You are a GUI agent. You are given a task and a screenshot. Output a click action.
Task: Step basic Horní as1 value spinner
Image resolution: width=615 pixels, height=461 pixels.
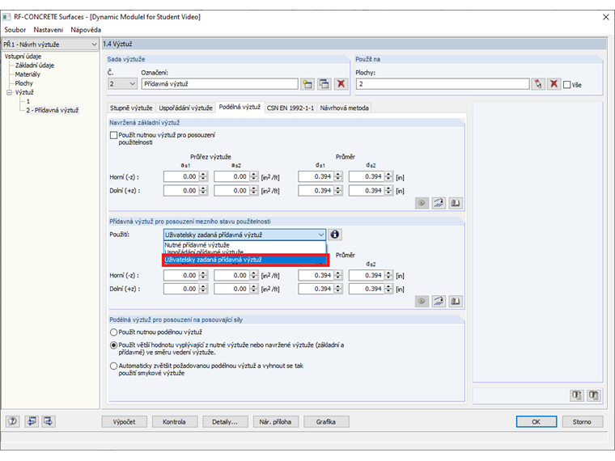(x=203, y=177)
